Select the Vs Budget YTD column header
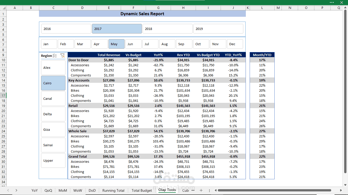The width and height of the screenshot is (348, 195). click(x=208, y=55)
